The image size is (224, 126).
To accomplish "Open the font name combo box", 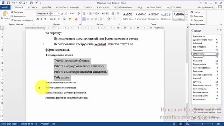I will [43, 14].
